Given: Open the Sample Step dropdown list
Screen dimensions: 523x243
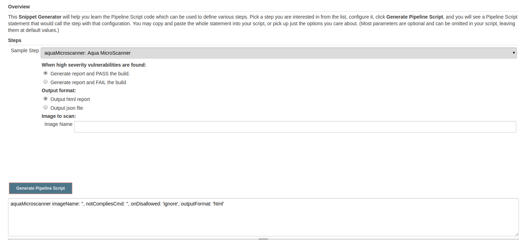Looking at the screenshot, I should [279, 53].
